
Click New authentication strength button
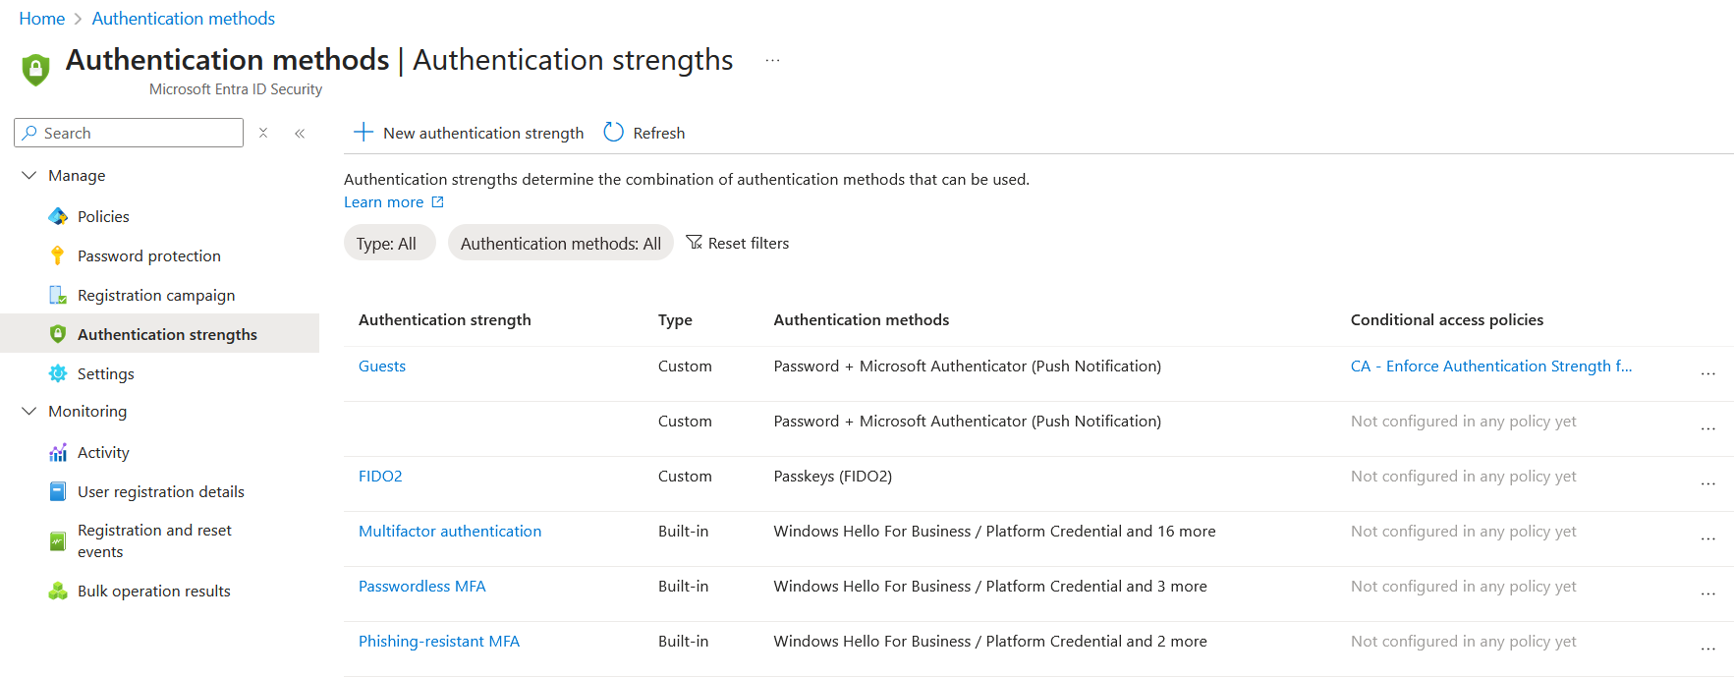coord(469,133)
